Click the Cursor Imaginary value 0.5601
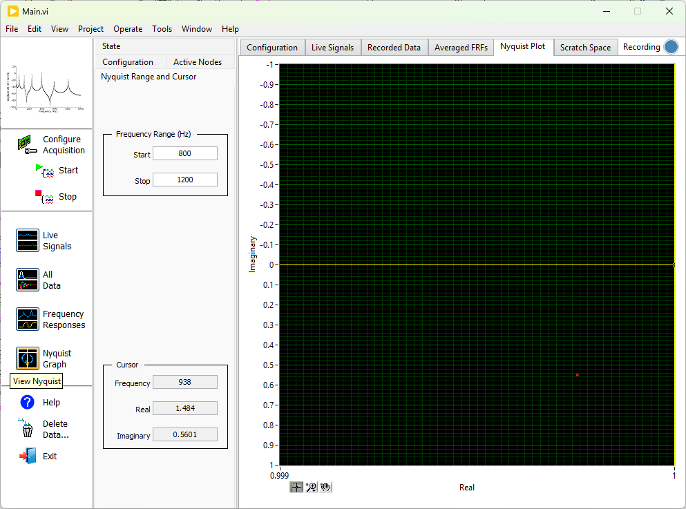686x509 pixels. click(x=185, y=434)
